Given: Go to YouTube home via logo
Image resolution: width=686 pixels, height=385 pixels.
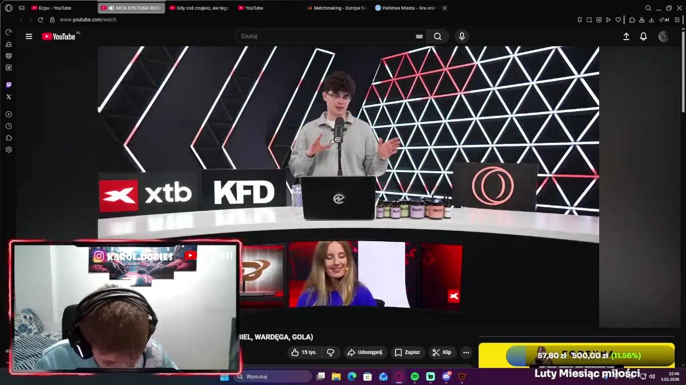Looking at the screenshot, I should click(58, 36).
